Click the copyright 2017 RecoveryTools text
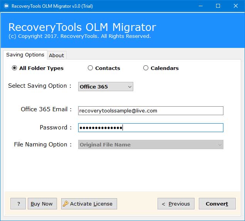 click(80, 36)
